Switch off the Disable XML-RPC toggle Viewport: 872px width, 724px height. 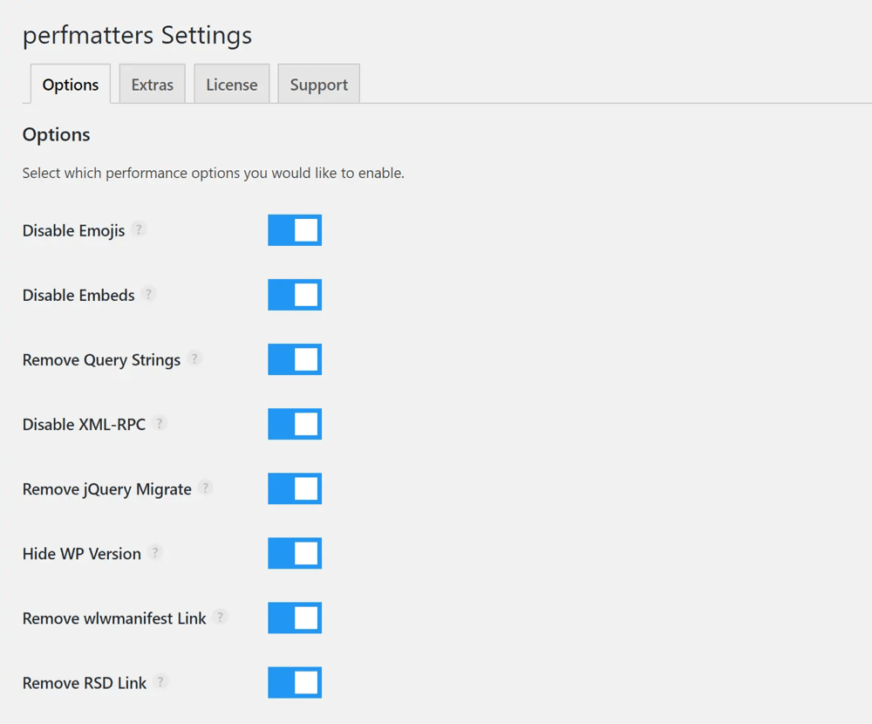[295, 423]
